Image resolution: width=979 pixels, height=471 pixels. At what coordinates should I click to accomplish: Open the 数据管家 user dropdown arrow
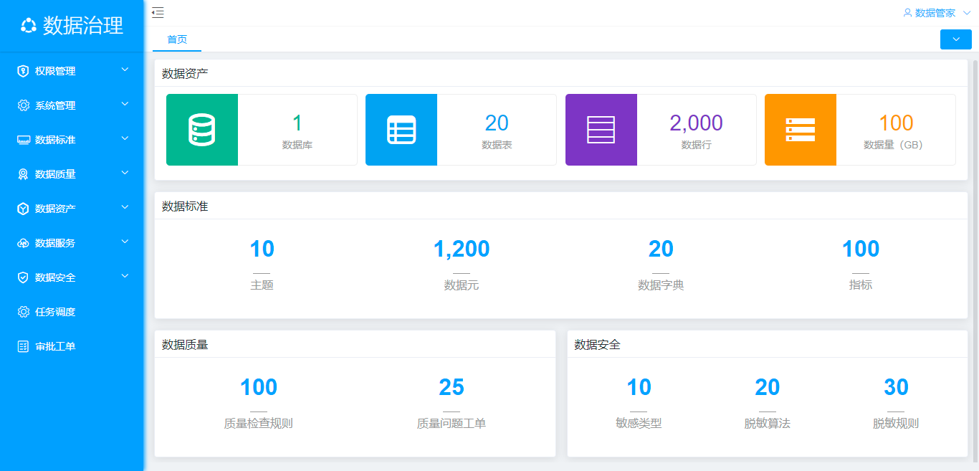pyautogui.click(x=966, y=13)
